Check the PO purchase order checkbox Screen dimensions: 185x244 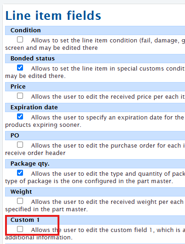click(20, 145)
